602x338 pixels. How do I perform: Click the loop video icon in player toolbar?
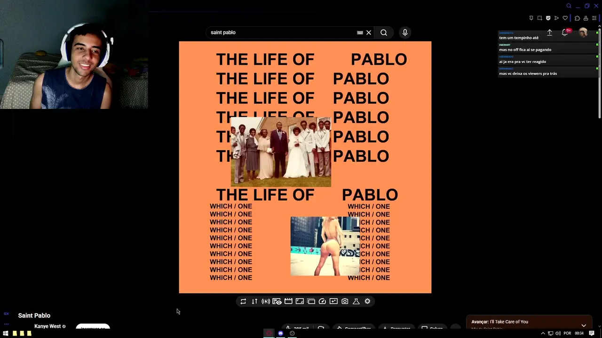(x=243, y=301)
